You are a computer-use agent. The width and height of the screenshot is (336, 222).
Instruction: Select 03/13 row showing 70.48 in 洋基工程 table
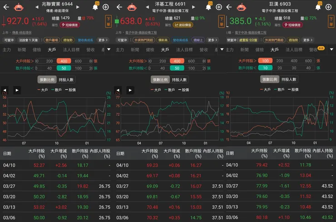[x=170, y=207]
